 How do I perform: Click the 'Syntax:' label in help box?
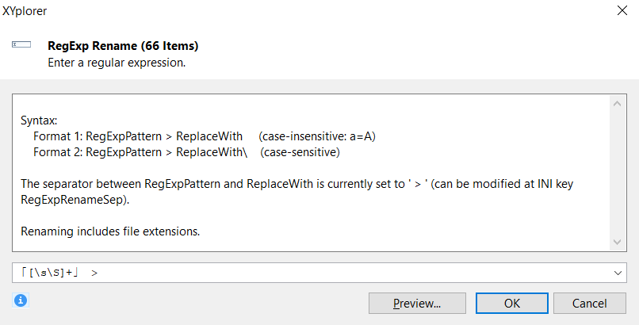(x=39, y=120)
